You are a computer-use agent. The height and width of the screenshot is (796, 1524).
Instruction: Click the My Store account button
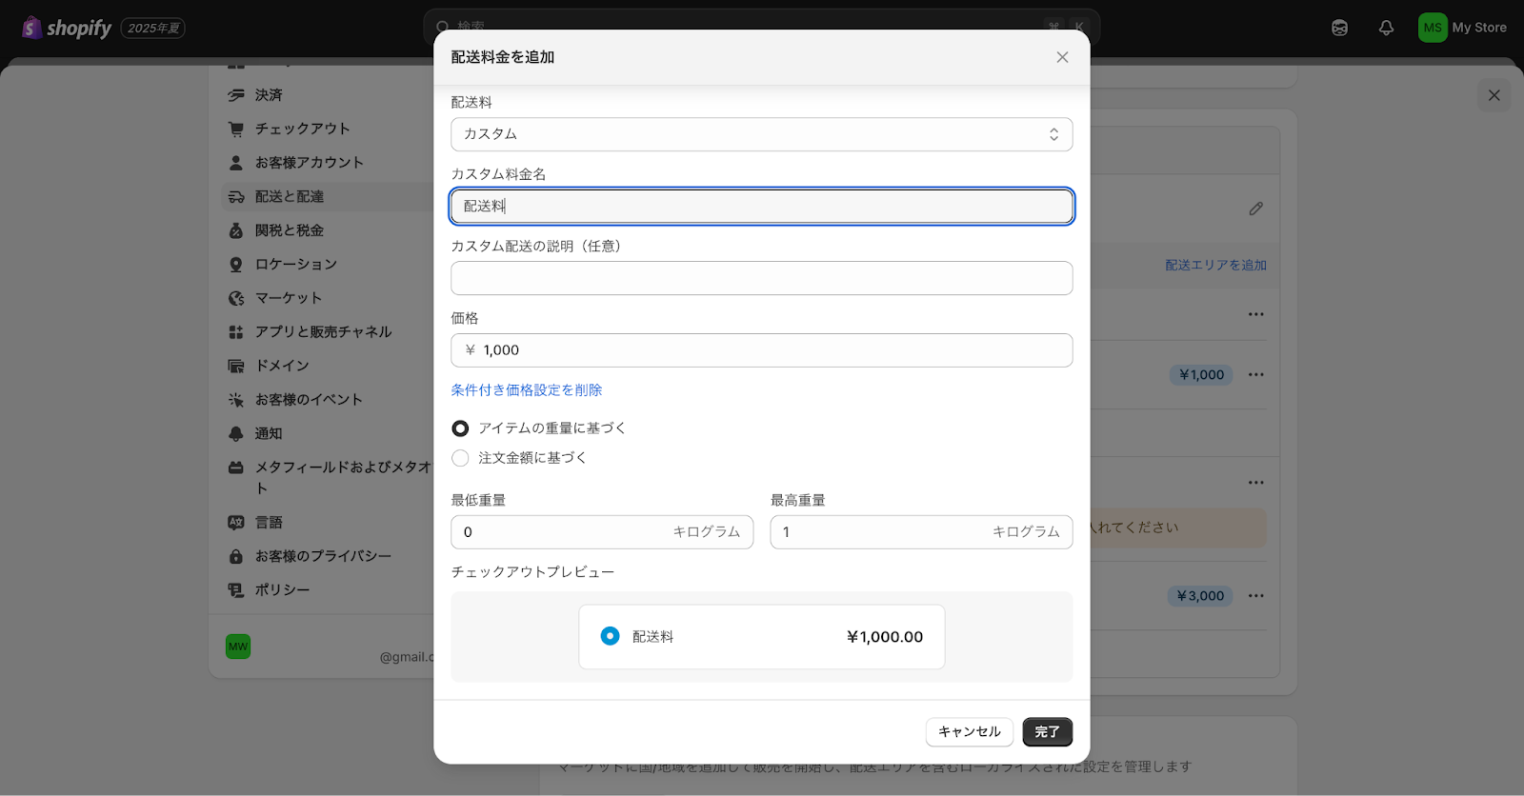1463,28
